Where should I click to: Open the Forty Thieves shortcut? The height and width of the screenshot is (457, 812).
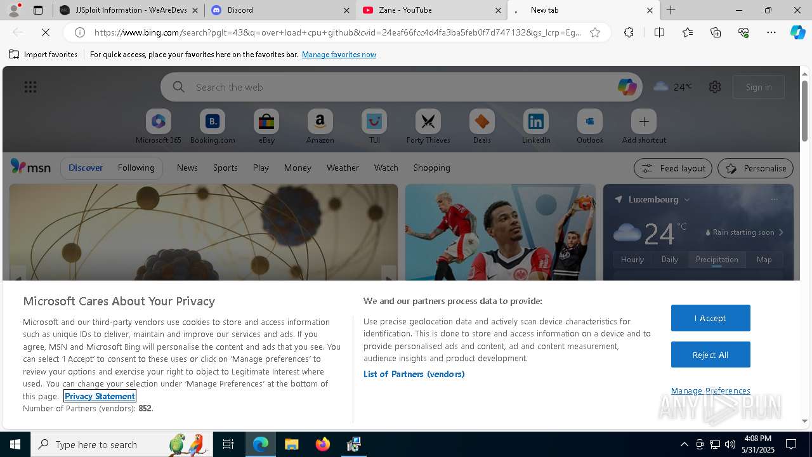[x=428, y=126]
